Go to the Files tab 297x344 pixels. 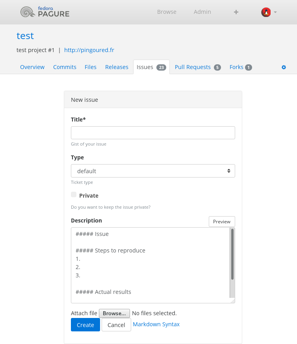[x=91, y=67]
